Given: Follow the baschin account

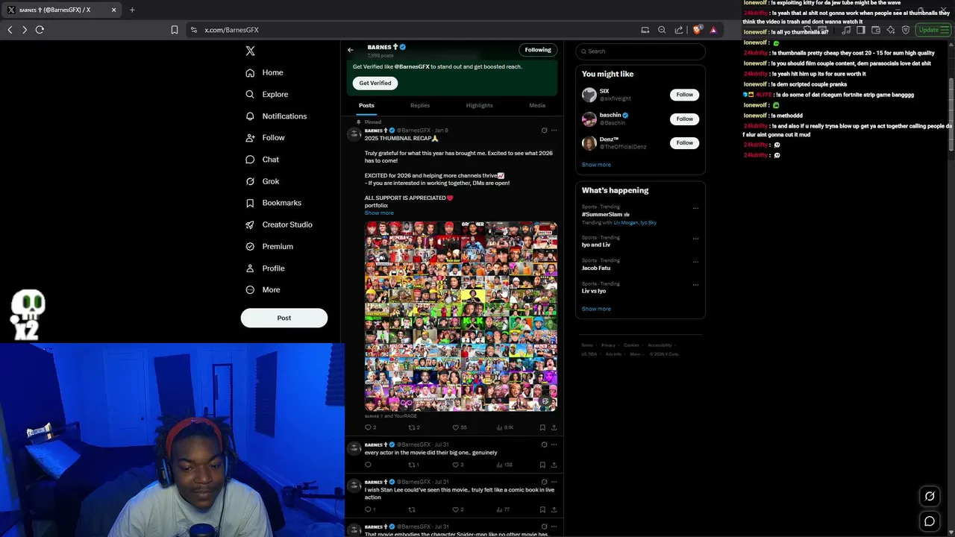Looking at the screenshot, I should point(685,119).
